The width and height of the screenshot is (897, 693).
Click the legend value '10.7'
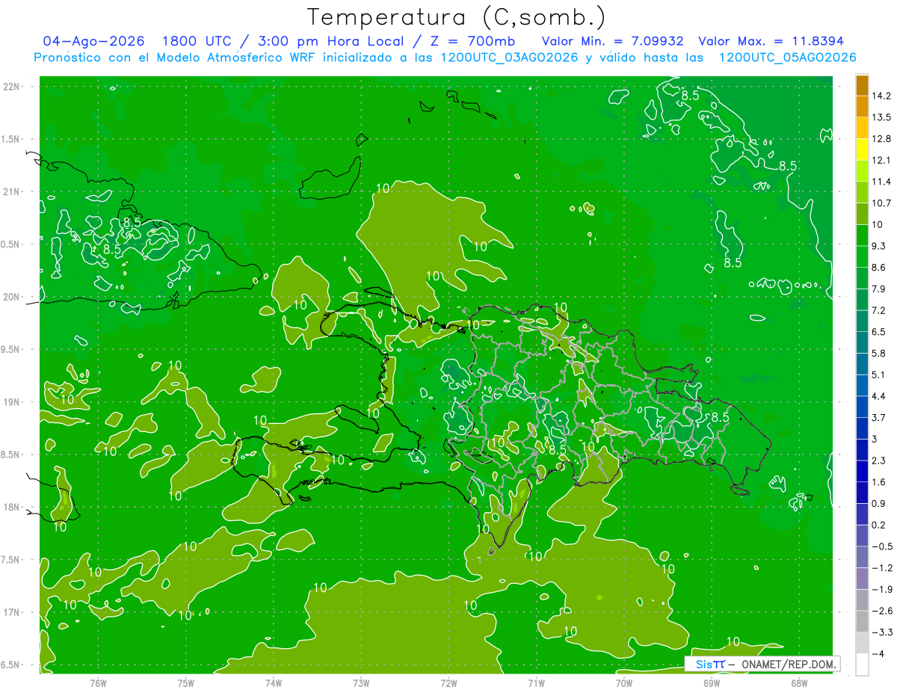881,203
